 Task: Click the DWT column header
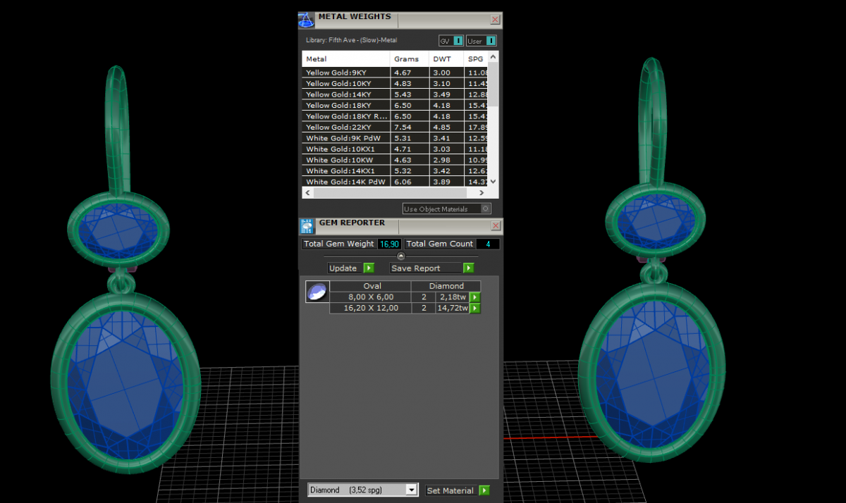[442, 59]
